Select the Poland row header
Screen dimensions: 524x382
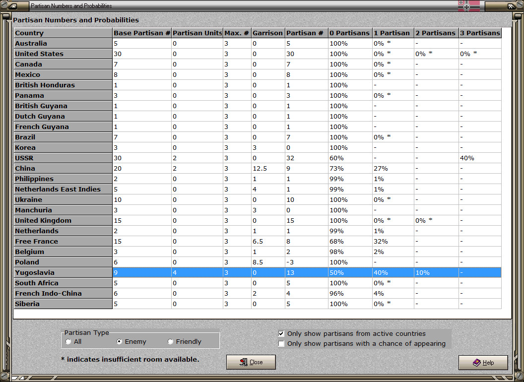[x=63, y=262]
